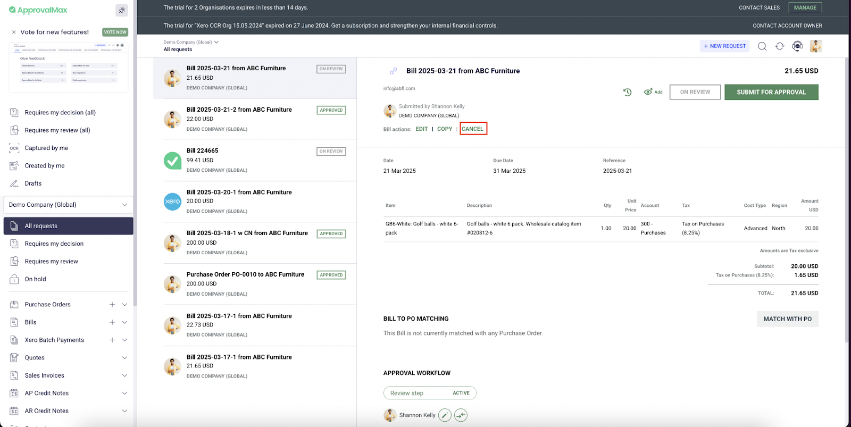The image size is (851, 427).
Task: Add a new Purchase Order with the plus icon
Action: click(x=112, y=305)
